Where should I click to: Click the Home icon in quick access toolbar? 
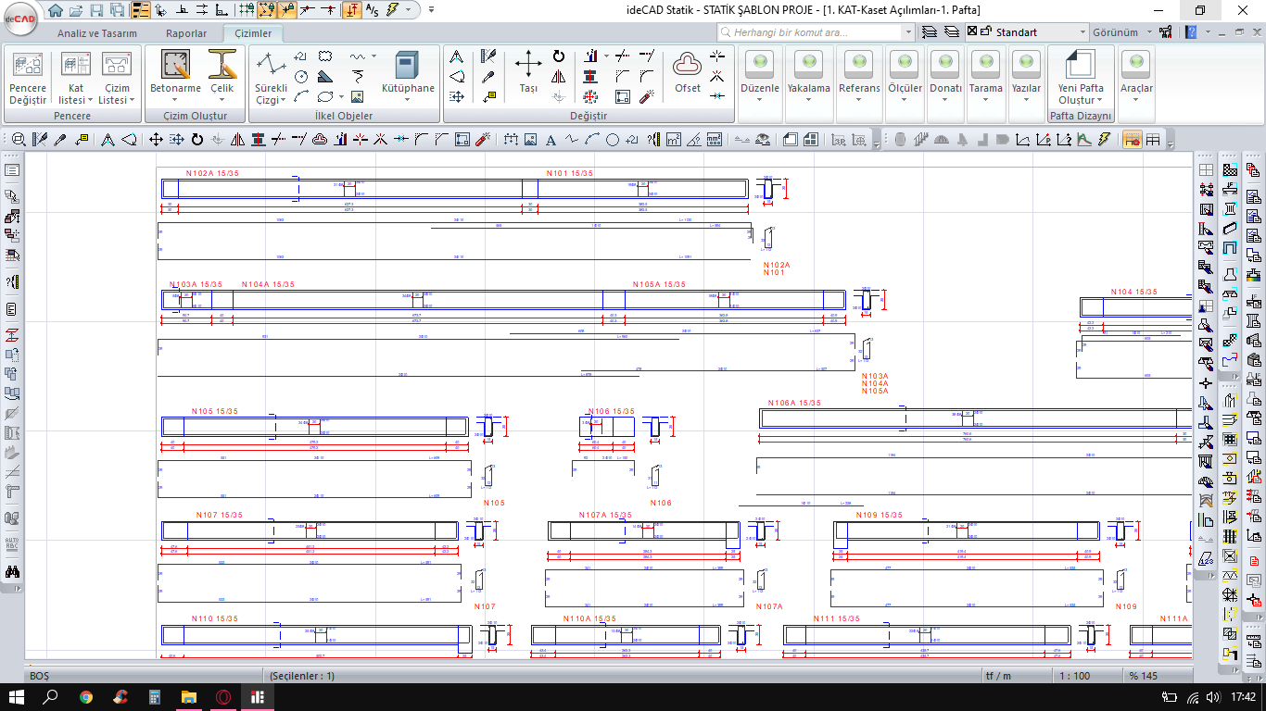coord(56,10)
